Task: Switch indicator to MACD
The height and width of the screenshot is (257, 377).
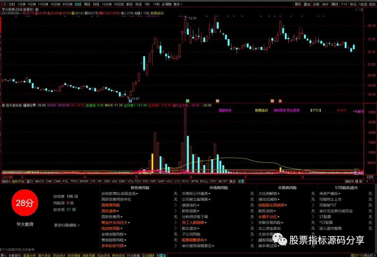Action: [39, 181]
